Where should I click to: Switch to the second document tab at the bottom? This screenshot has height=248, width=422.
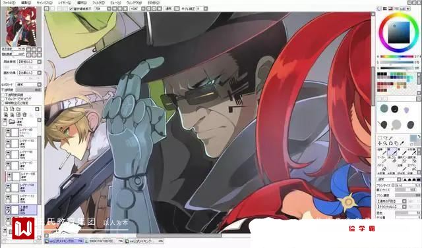tap(104, 241)
